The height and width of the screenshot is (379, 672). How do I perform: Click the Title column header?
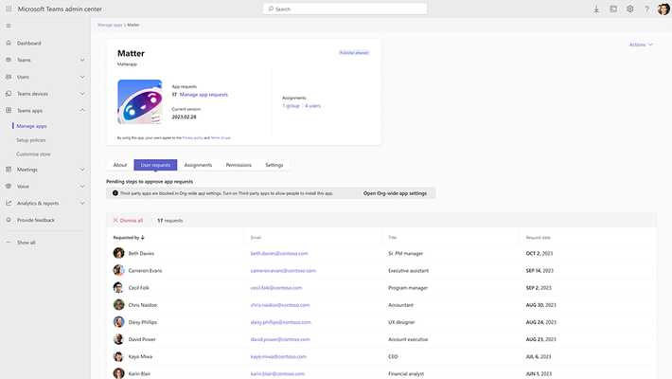tap(392, 238)
